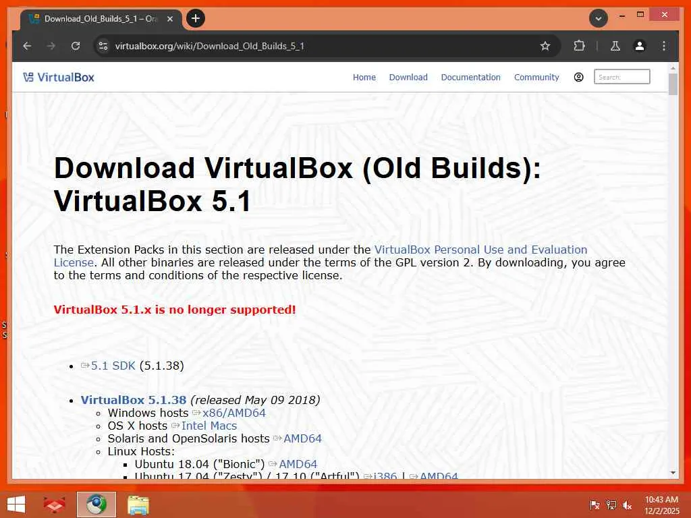Click the 'VirtualBox 5.1.x is no longer supported!' text
The image size is (691, 518).
(175, 310)
